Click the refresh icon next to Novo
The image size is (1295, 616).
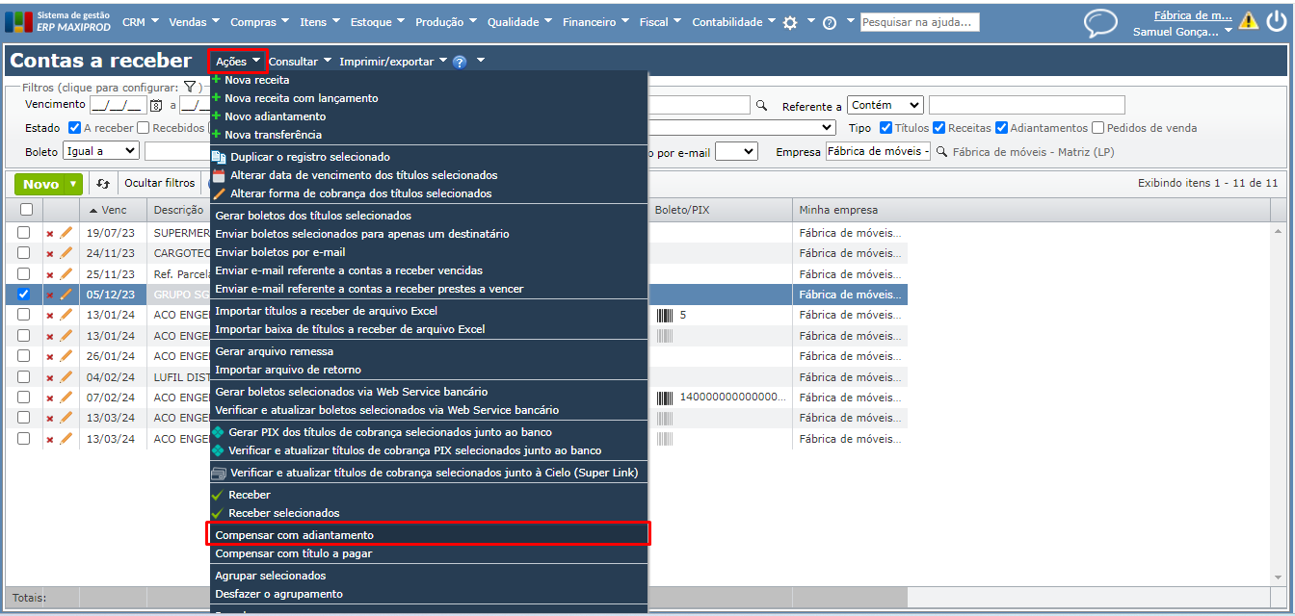(103, 183)
